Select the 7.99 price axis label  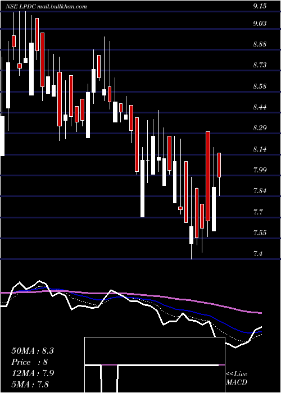260,170
